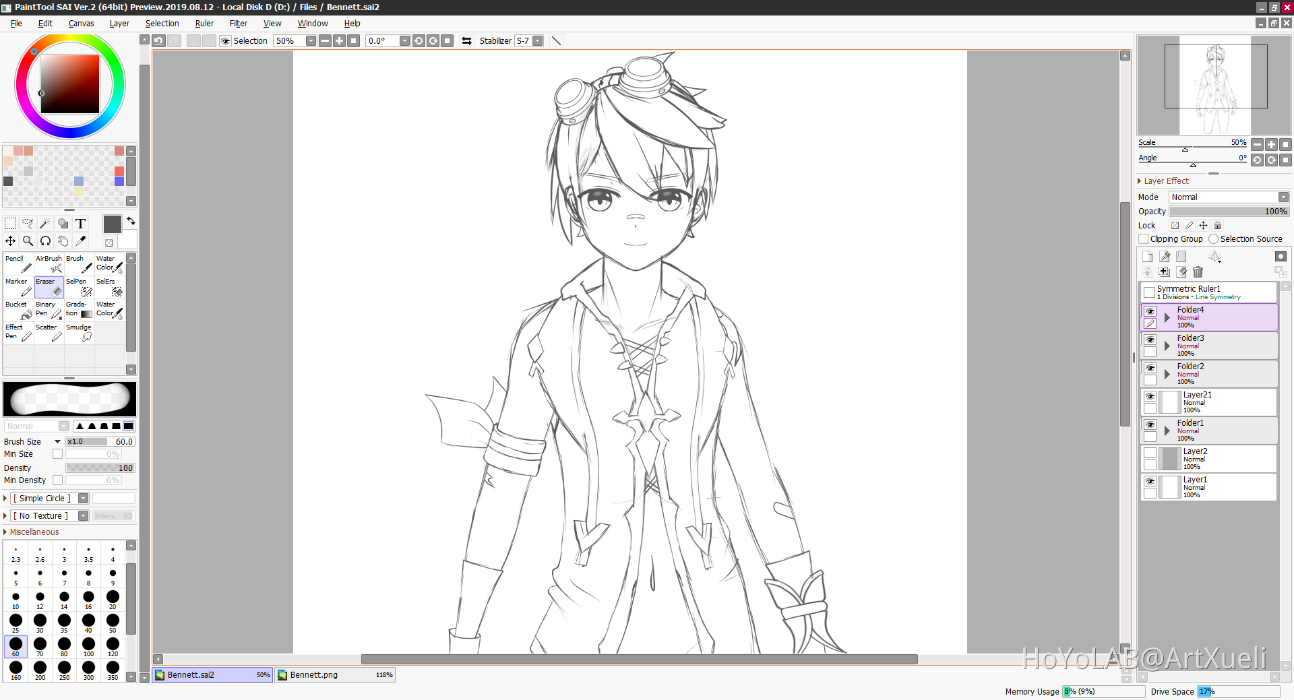Hide the Folder3 layer group
Image resolution: width=1294 pixels, height=700 pixels.
pyautogui.click(x=1150, y=340)
